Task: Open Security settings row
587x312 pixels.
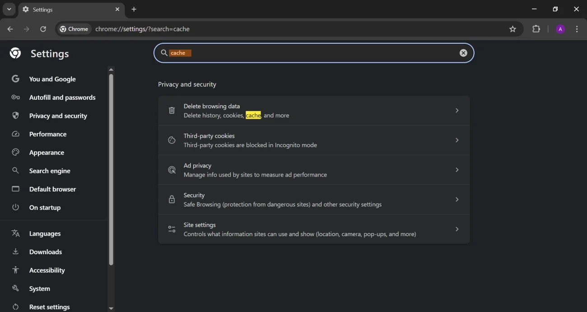Action: (x=313, y=200)
